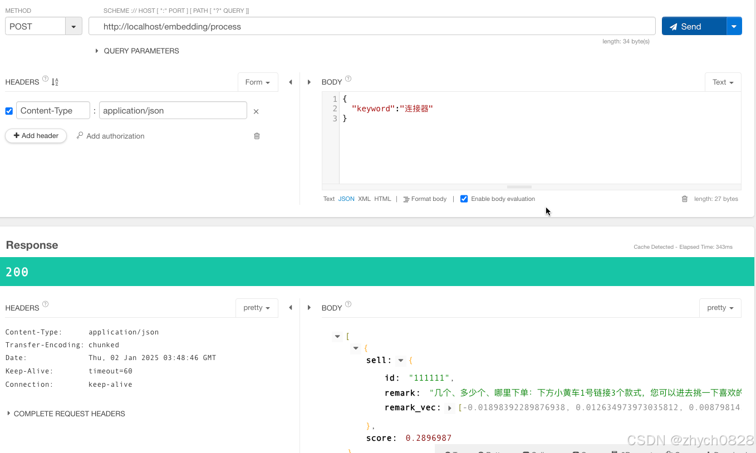Remove the Content-Type header row
Screen dimensions: 756x453
click(x=256, y=111)
